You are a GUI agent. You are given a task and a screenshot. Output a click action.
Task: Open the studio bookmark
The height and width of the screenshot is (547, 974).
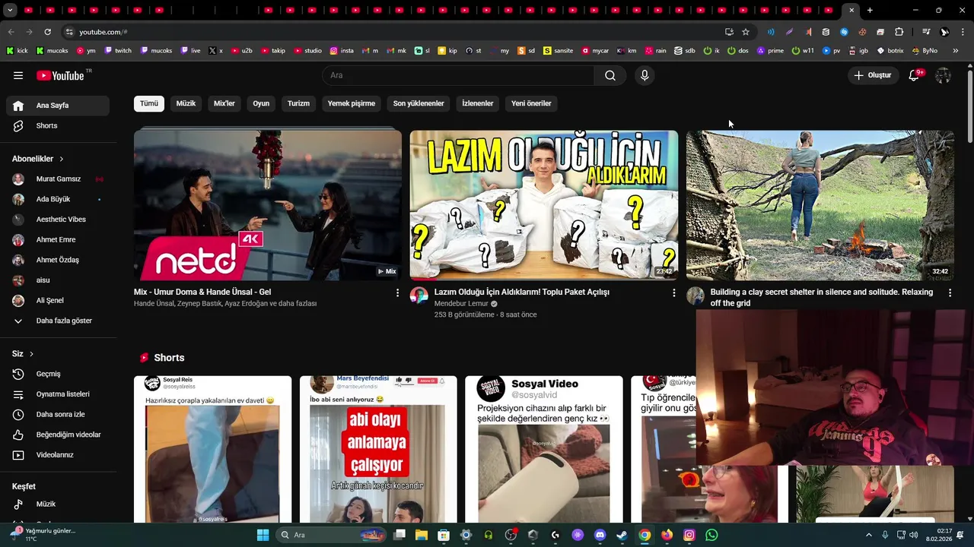click(x=307, y=51)
